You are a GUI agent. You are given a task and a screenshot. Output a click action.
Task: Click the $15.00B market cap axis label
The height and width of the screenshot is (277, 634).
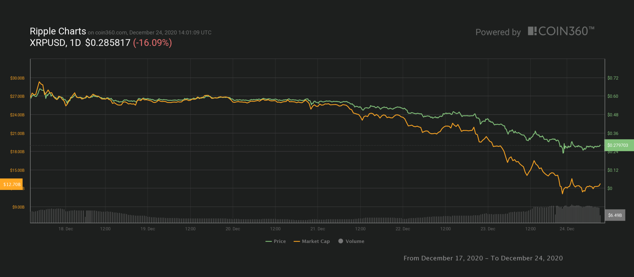pos(17,170)
